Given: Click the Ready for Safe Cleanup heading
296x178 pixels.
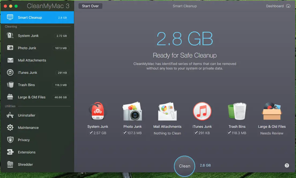Looking at the screenshot, I should [x=185, y=55].
